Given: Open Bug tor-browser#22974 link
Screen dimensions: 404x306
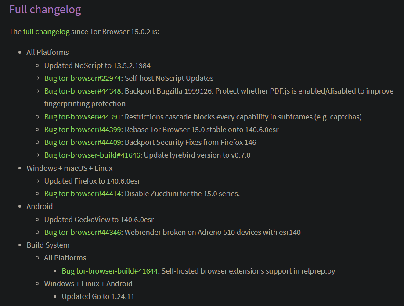Looking at the screenshot, I should (x=83, y=78).
